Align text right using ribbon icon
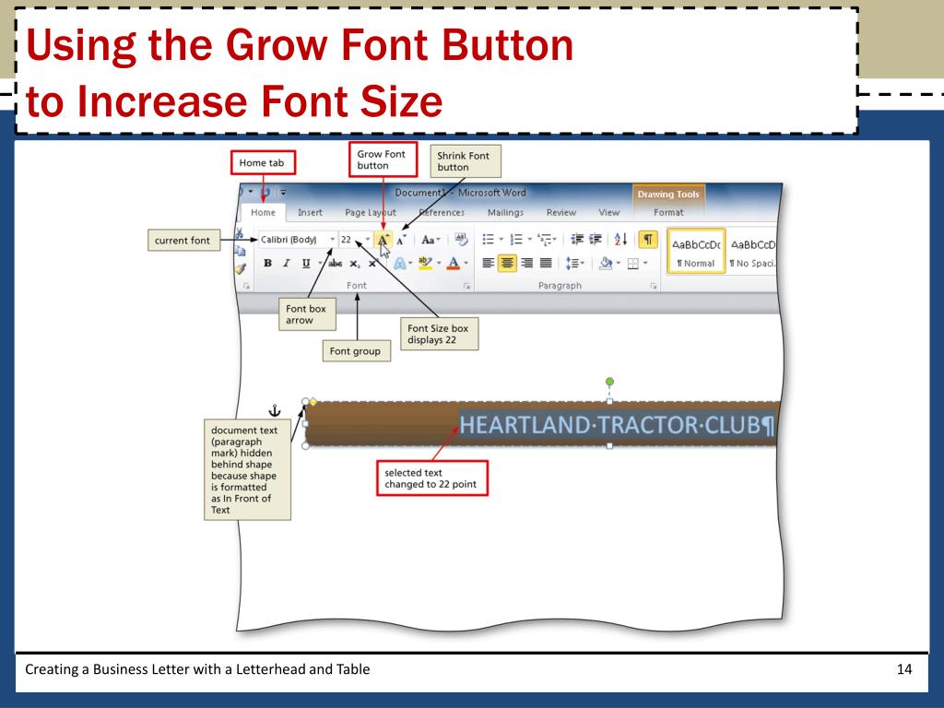The height and width of the screenshot is (708, 944). (x=526, y=263)
